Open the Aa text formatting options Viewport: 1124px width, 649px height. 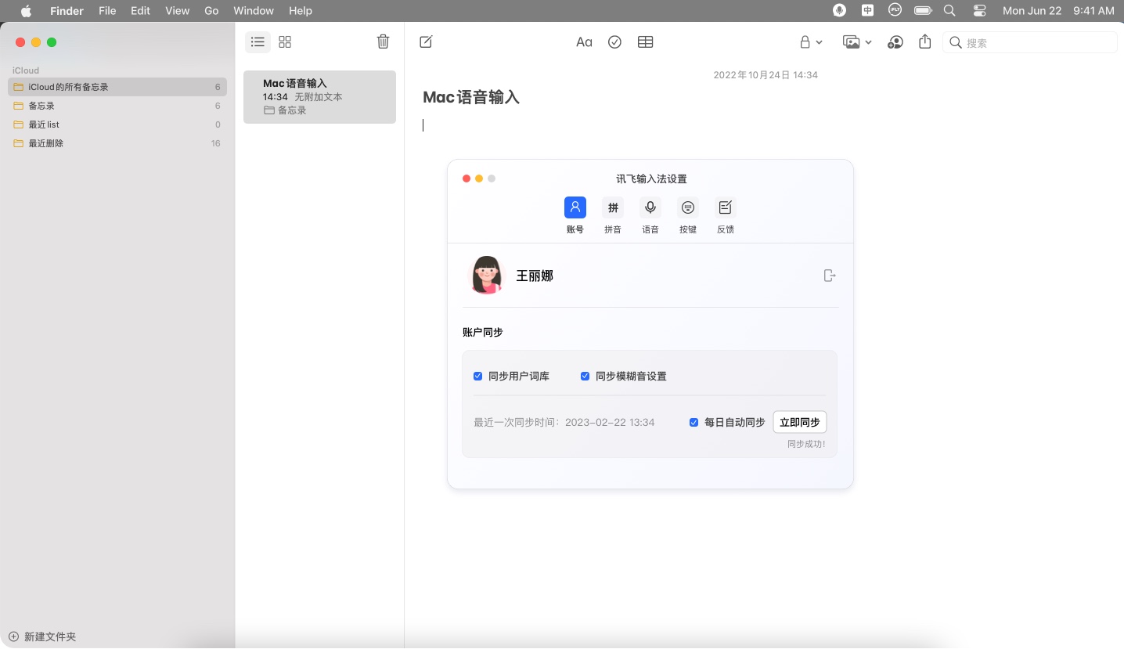coord(584,41)
